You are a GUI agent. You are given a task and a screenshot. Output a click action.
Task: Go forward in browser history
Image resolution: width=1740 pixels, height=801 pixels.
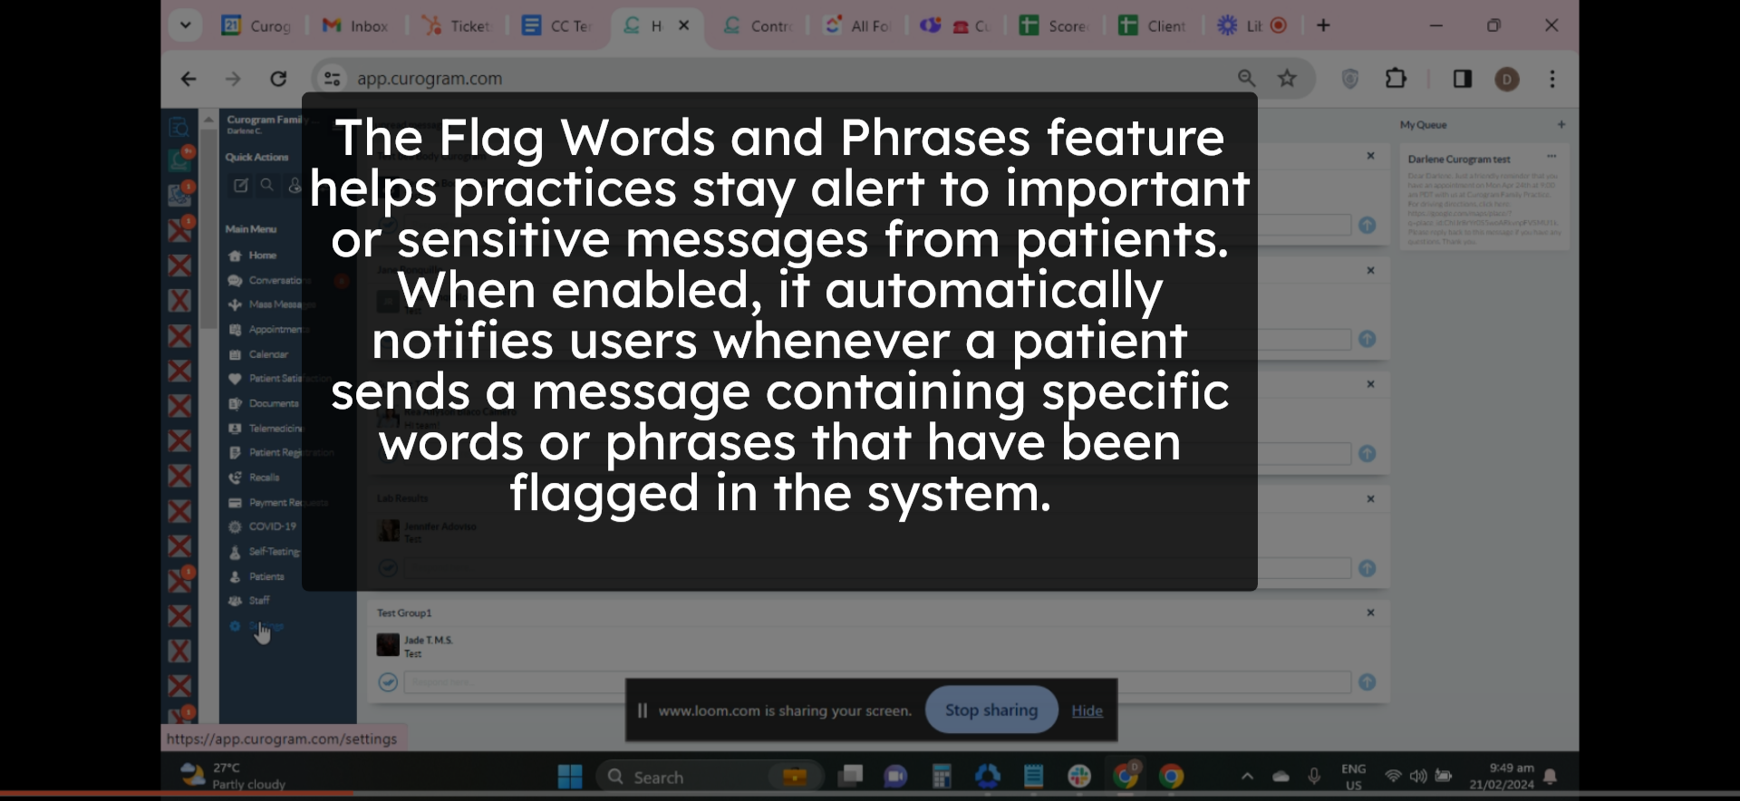(x=233, y=79)
